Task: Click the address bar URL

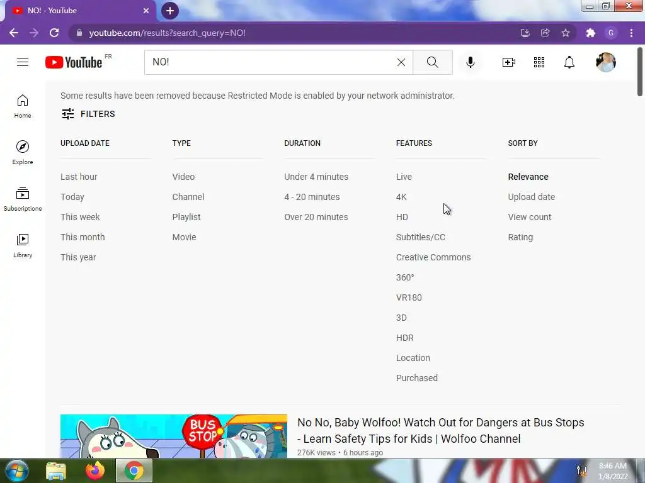Action: tap(168, 33)
